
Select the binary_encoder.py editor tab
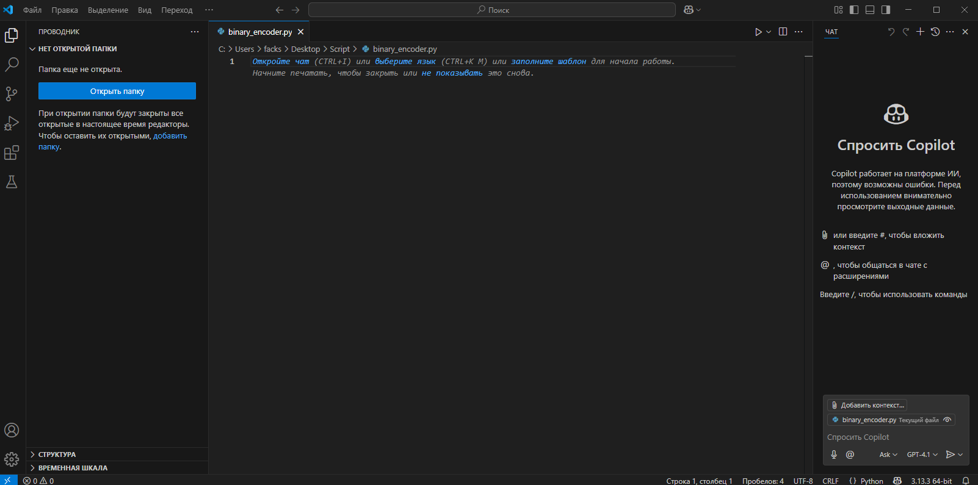pos(259,32)
